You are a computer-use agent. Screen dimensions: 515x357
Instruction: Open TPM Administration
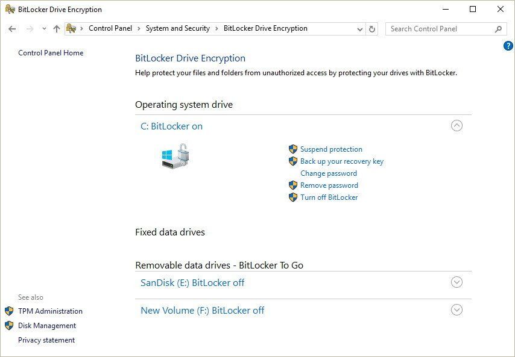point(50,311)
